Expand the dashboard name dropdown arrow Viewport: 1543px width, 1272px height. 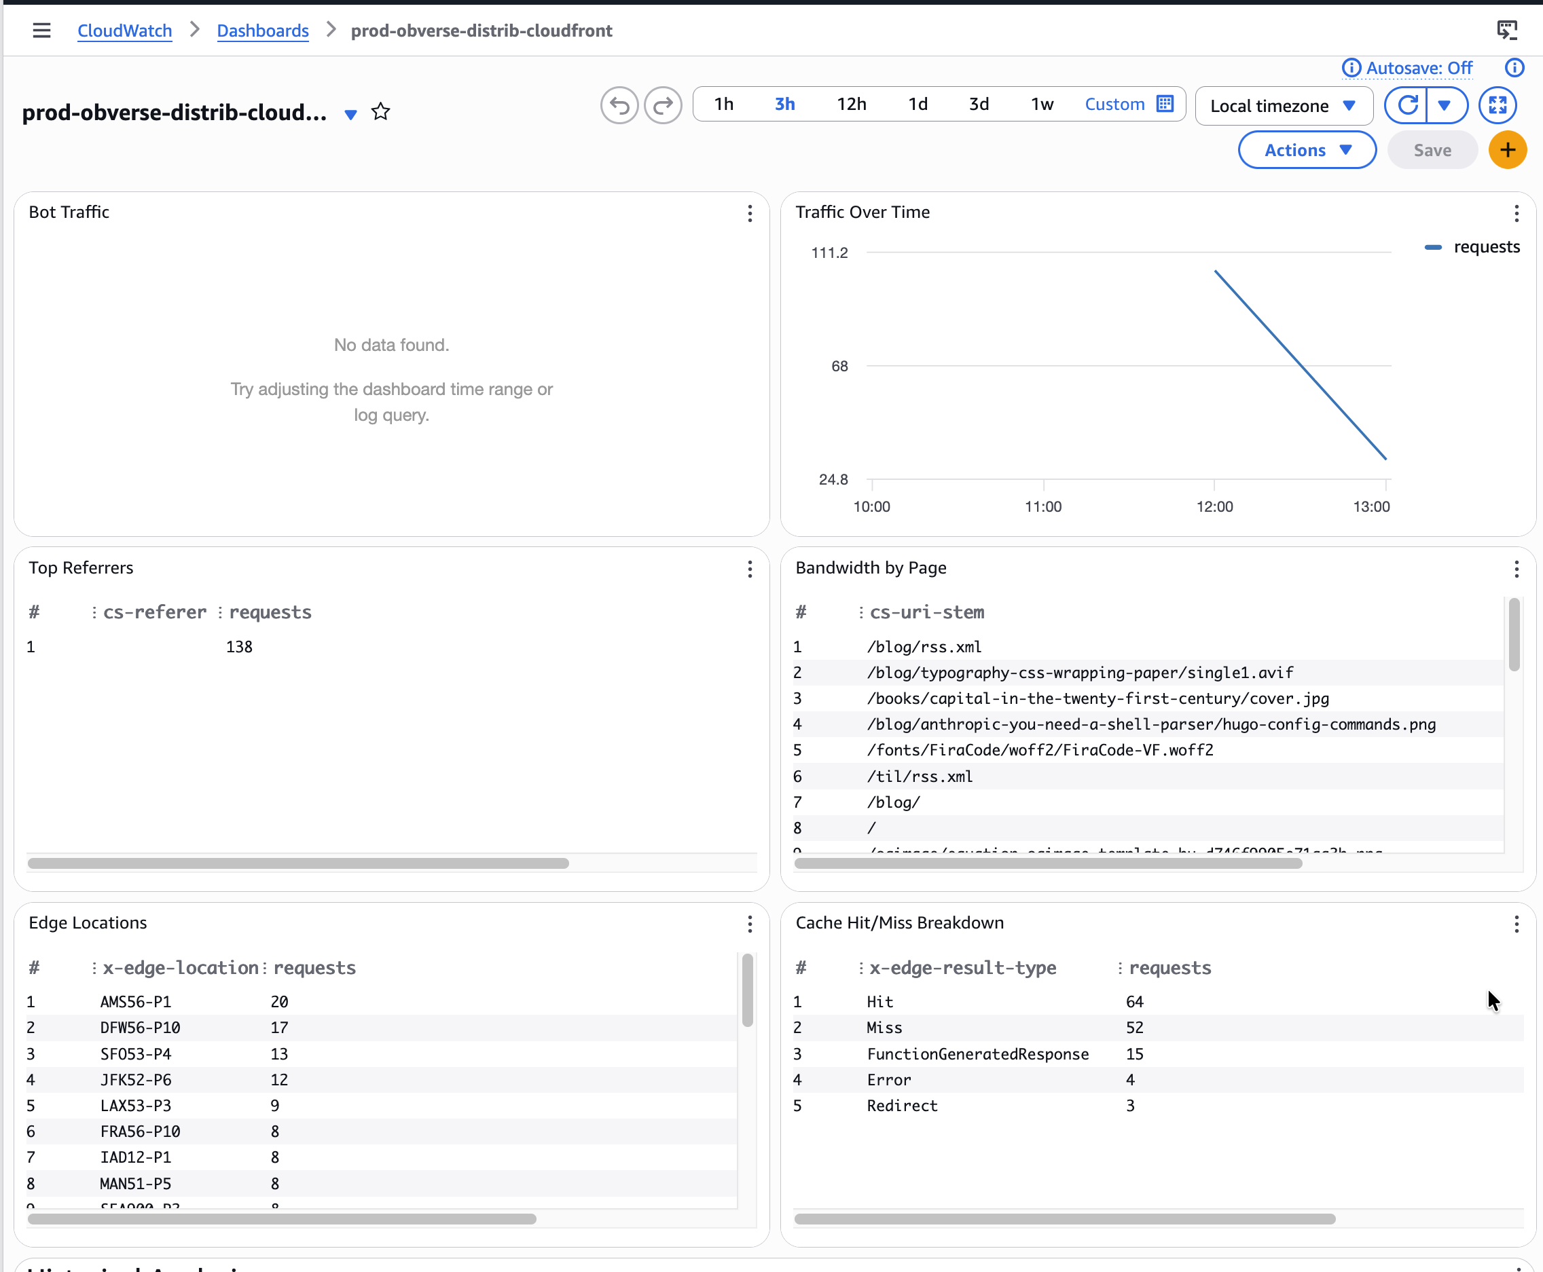pos(350,114)
